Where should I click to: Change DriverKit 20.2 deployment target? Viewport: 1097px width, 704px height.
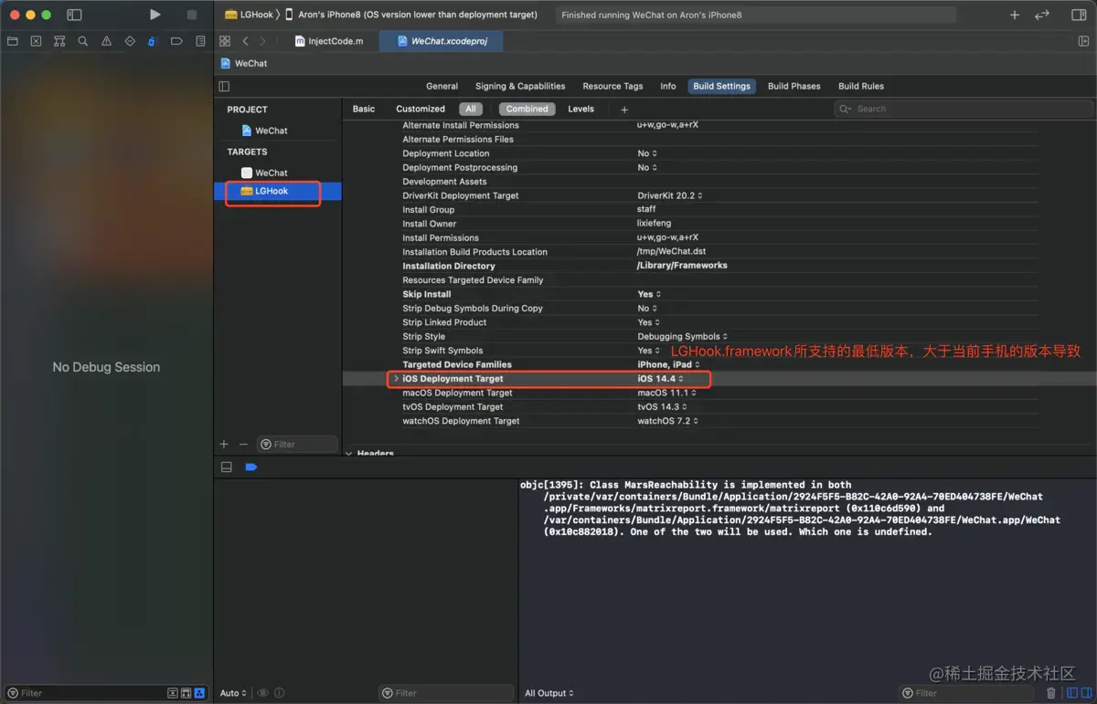pyautogui.click(x=670, y=195)
